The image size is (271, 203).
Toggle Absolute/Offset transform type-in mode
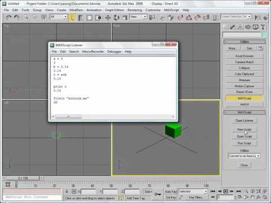coord(74,192)
